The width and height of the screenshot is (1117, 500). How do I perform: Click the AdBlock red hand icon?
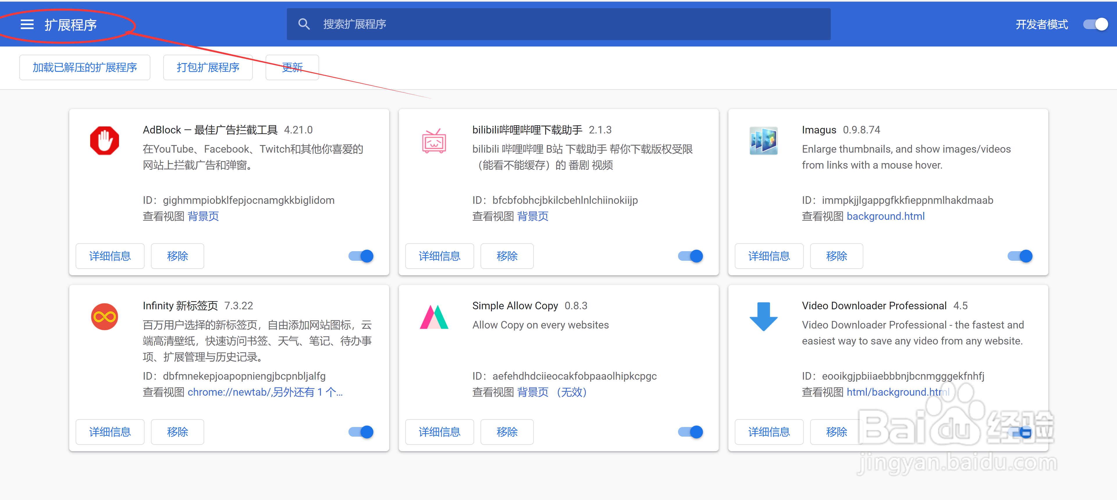tap(104, 140)
